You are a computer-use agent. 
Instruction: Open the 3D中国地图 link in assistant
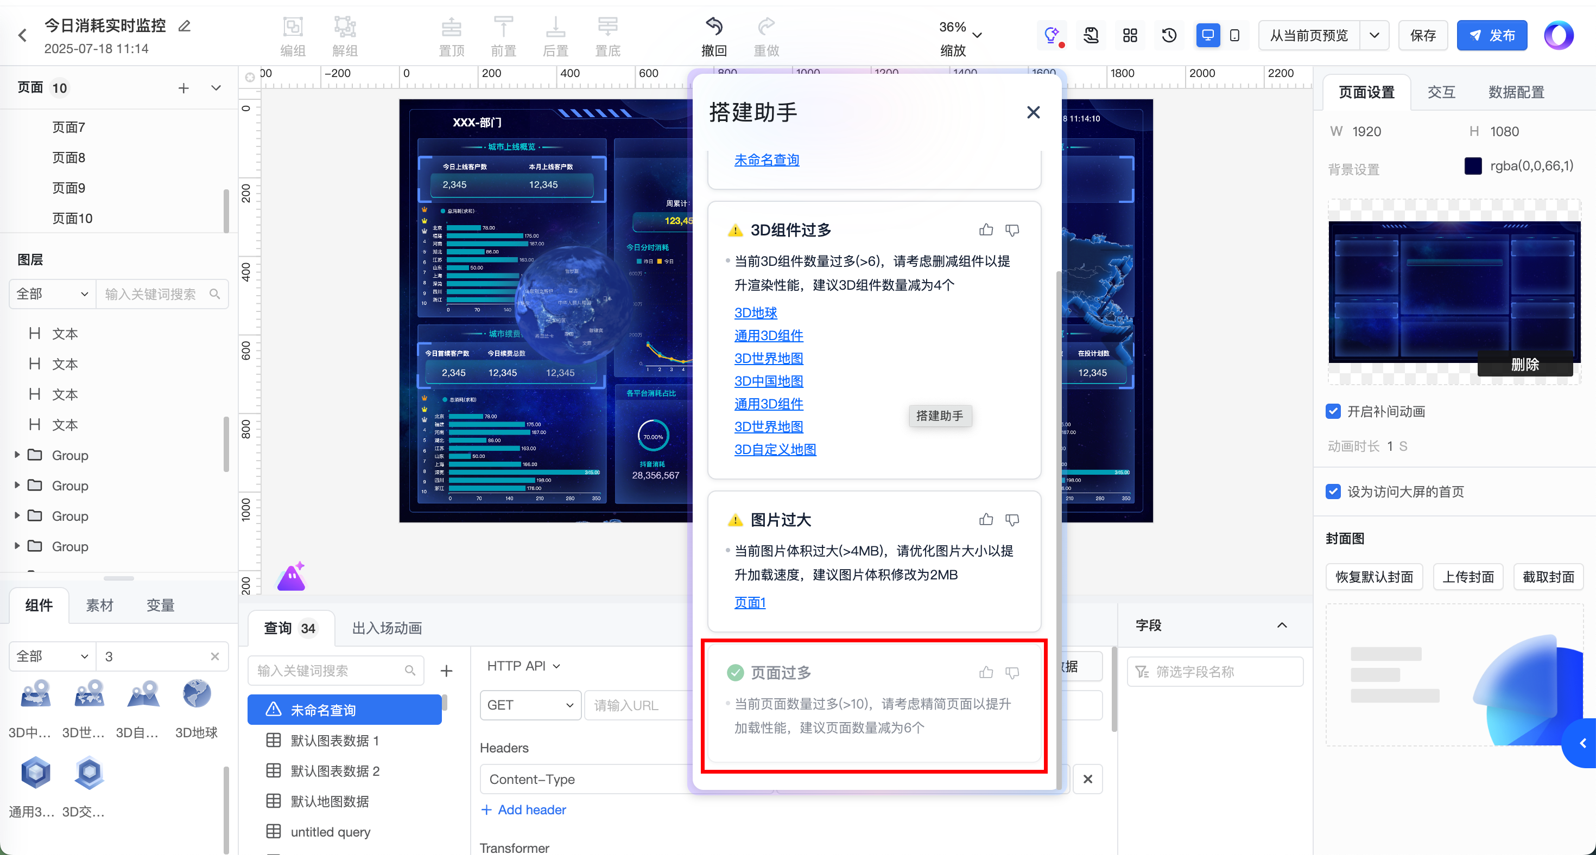pyautogui.click(x=768, y=381)
